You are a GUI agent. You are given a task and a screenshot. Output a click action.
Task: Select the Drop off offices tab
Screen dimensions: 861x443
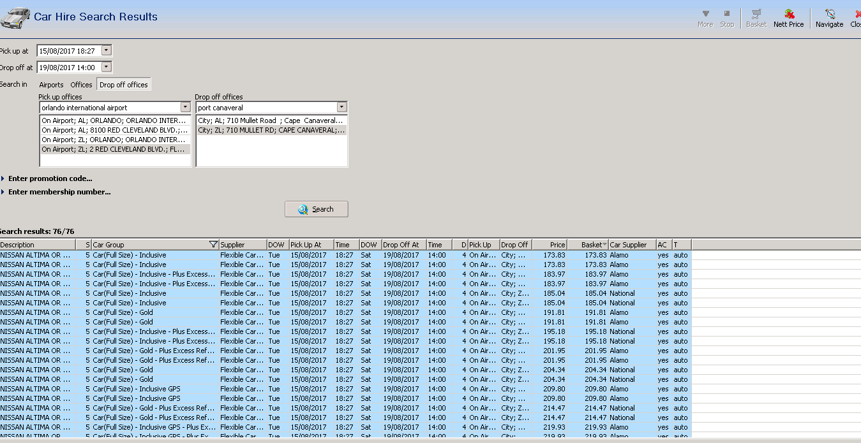pos(124,85)
